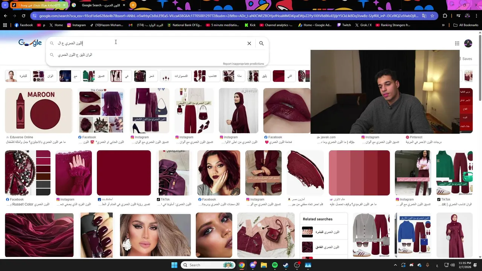
Task: Open the translate page icon in address bar
Action: click(x=424, y=16)
